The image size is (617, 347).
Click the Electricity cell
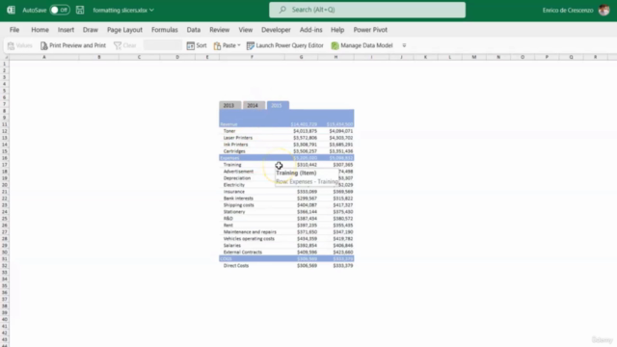pos(234,185)
